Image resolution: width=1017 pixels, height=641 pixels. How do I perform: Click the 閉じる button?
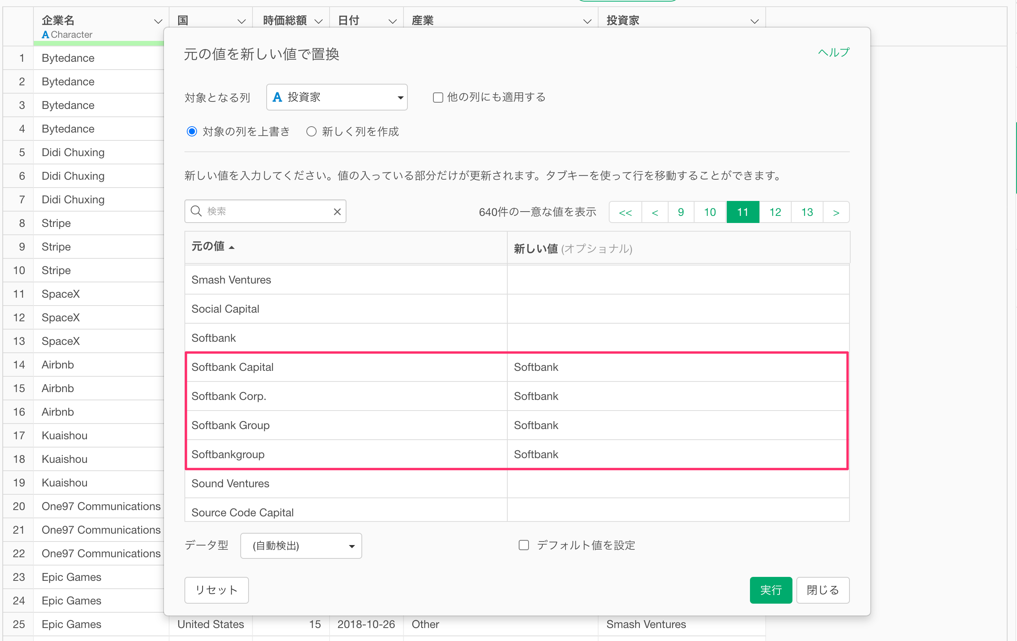tap(823, 590)
